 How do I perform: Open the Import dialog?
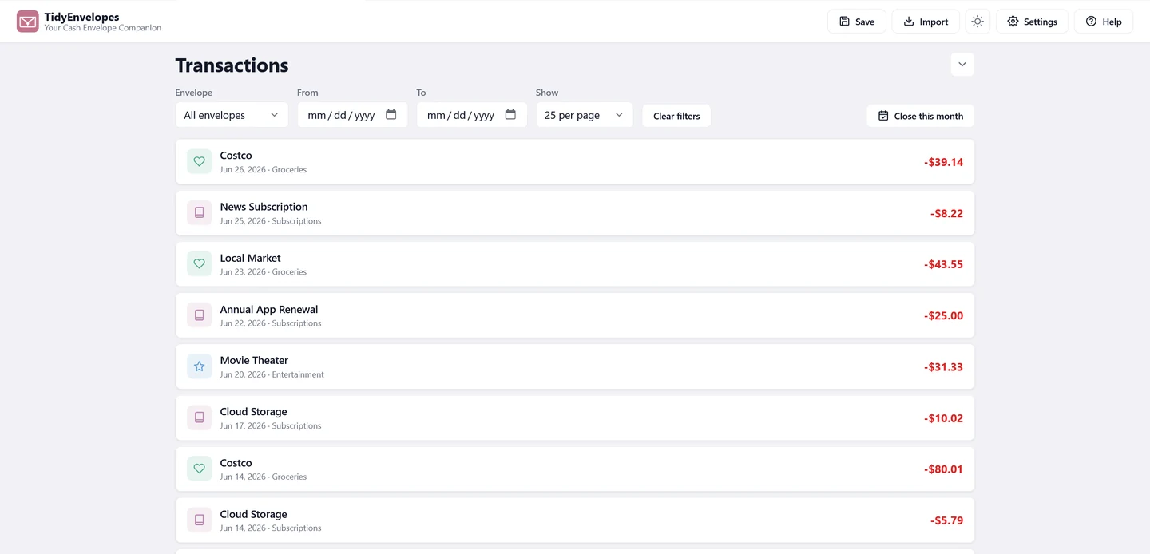(926, 22)
